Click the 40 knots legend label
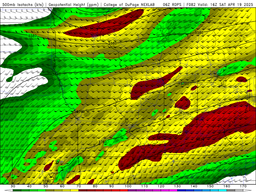This screenshot has height=192, width=256. (29, 186)
